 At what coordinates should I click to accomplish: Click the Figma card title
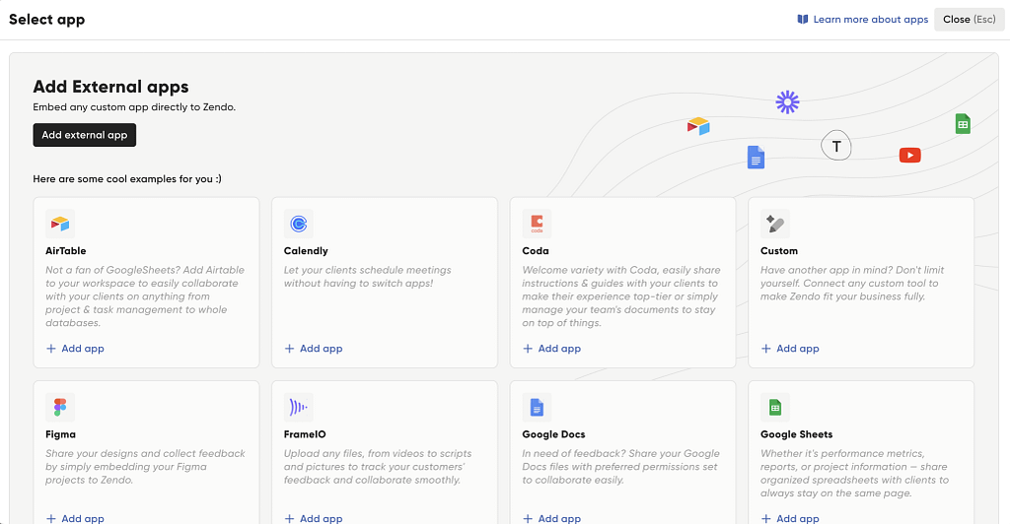pos(60,434)
